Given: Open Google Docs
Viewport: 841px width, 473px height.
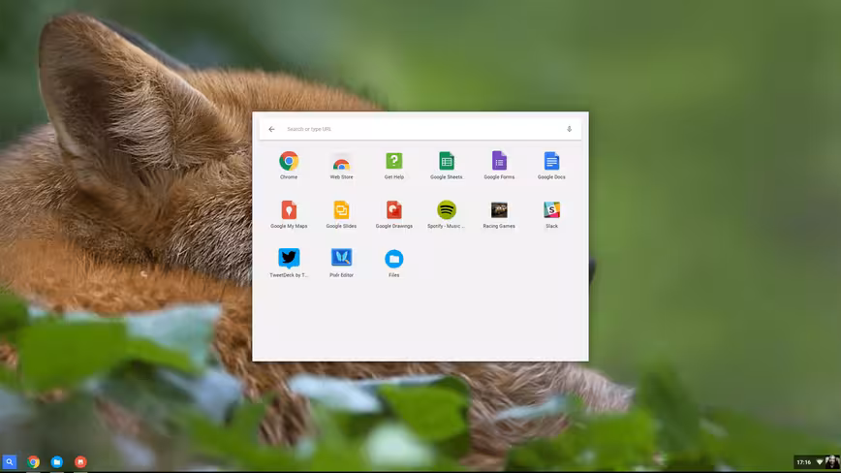Looking at the screenshot, I should [551, 161].
